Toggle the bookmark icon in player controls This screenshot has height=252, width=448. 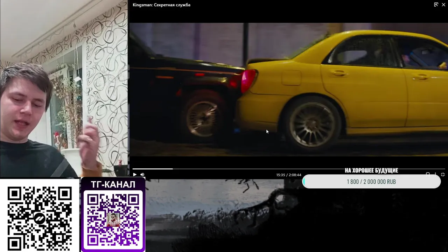click(x=428, y=174)
